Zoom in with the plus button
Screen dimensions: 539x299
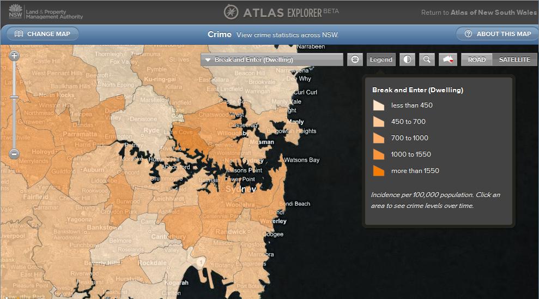coord(14,56)
